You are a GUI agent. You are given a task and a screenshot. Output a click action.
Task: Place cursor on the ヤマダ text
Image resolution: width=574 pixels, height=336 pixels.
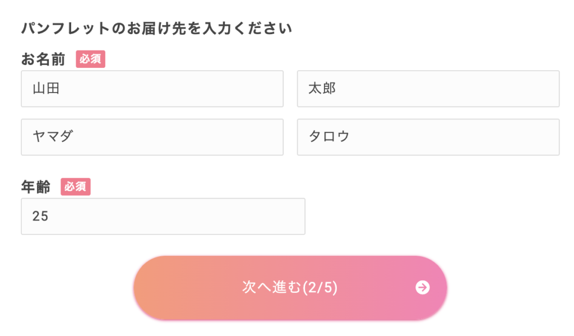pyautogui.click(x=53, y=137)
